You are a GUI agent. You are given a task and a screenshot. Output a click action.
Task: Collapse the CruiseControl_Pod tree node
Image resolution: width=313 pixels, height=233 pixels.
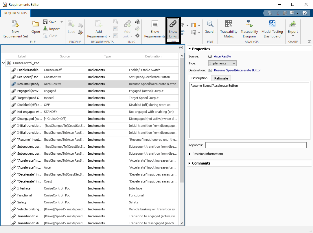coord(3,63)
